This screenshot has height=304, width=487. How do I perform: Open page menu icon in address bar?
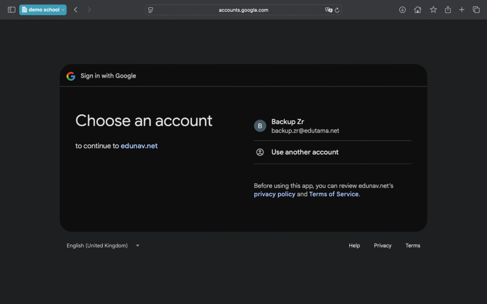click(x=151, y=10)
